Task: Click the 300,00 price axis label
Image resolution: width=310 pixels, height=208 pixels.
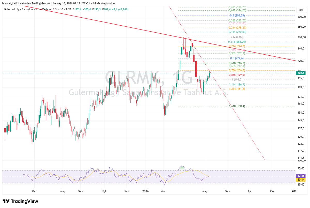Action: [x=301, y=17]
